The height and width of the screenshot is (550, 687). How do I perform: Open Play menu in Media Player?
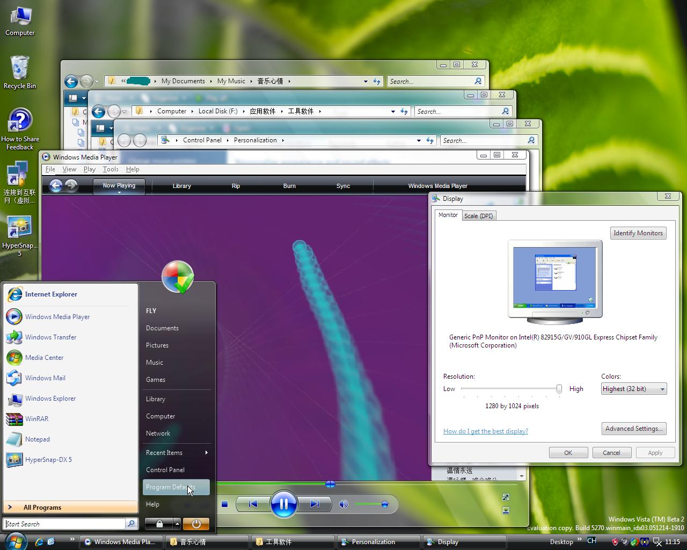(89, 169)
